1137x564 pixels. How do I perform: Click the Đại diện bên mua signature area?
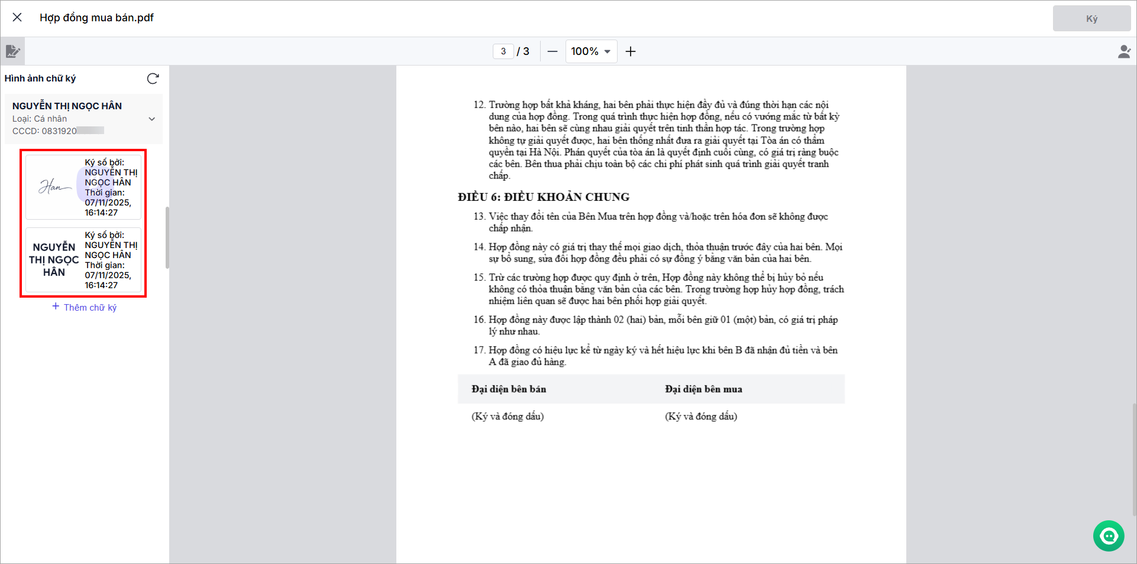tap(701, 416)
